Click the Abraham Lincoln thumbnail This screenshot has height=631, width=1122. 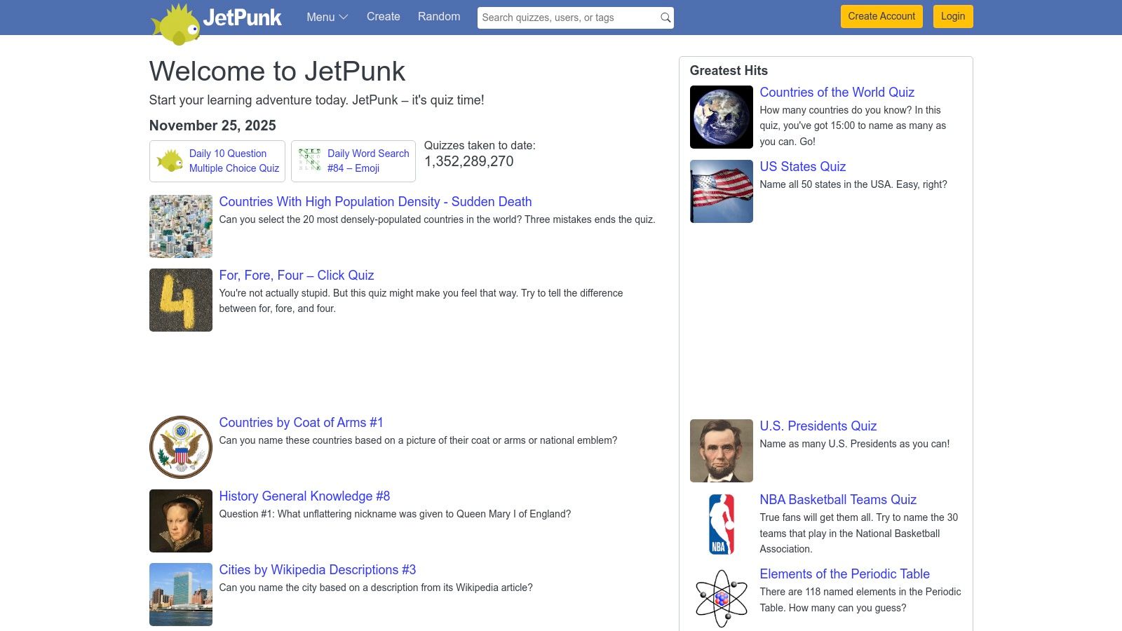pyautogui.click(x=720, y=450)
